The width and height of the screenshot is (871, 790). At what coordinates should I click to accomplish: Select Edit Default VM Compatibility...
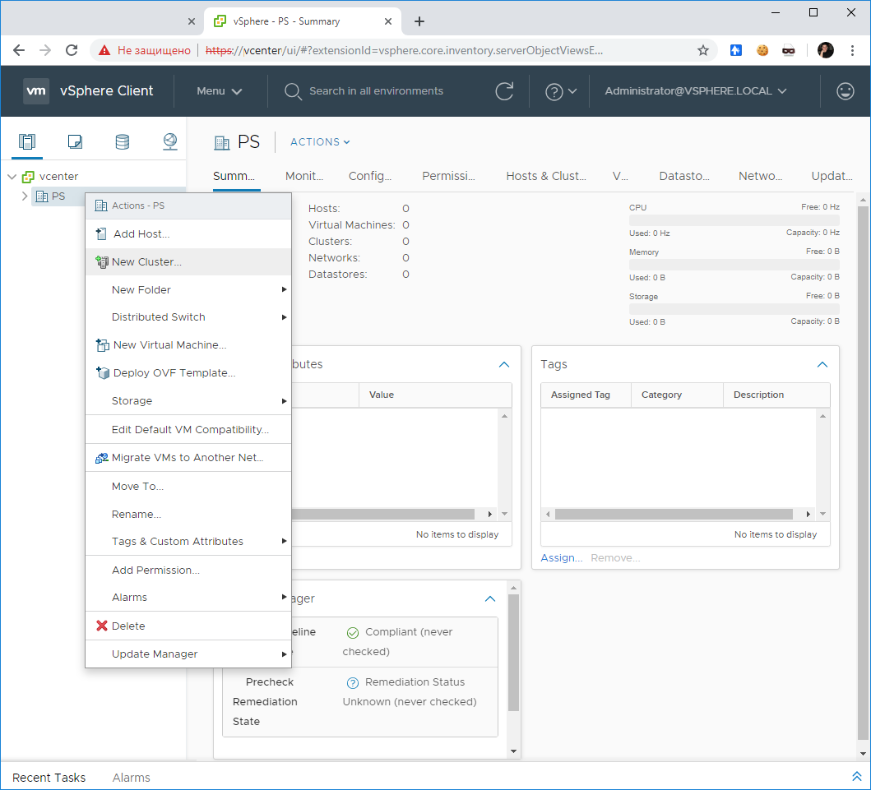(x=188, y=430)
